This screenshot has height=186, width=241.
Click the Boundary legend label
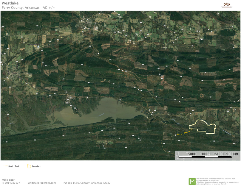36,166
